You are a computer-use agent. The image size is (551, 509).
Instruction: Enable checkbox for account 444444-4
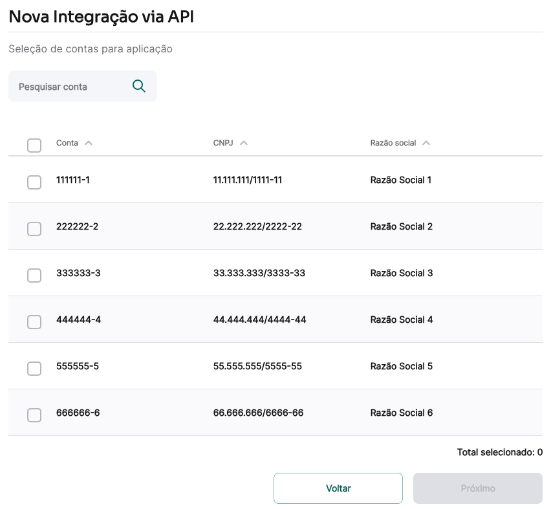click(34, 322)
